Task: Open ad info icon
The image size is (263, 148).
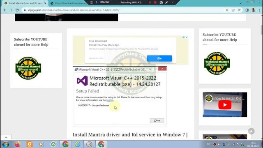Action: tap(184, 37)
